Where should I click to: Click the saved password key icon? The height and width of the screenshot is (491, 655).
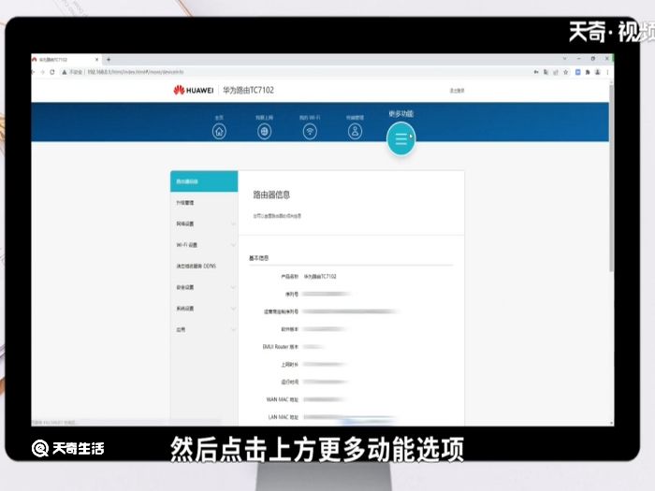click(x=536, y=72)
